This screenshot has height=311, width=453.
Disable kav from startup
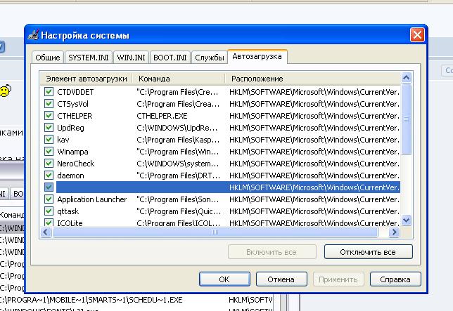pyautogui.click(x=49, y=140)
